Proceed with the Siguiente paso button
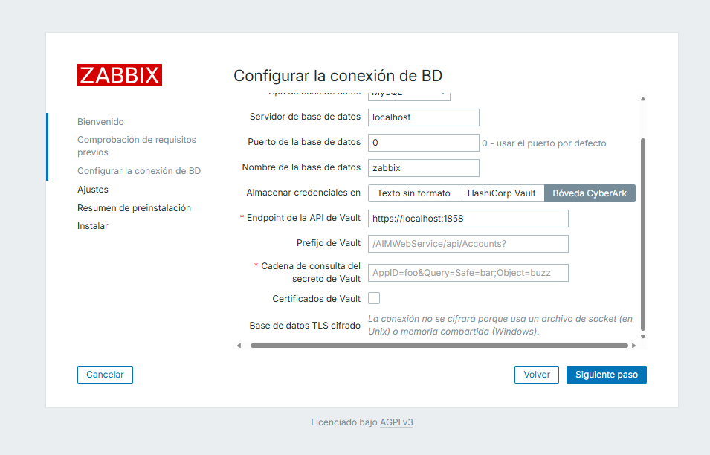 click(x=607, y=375)
